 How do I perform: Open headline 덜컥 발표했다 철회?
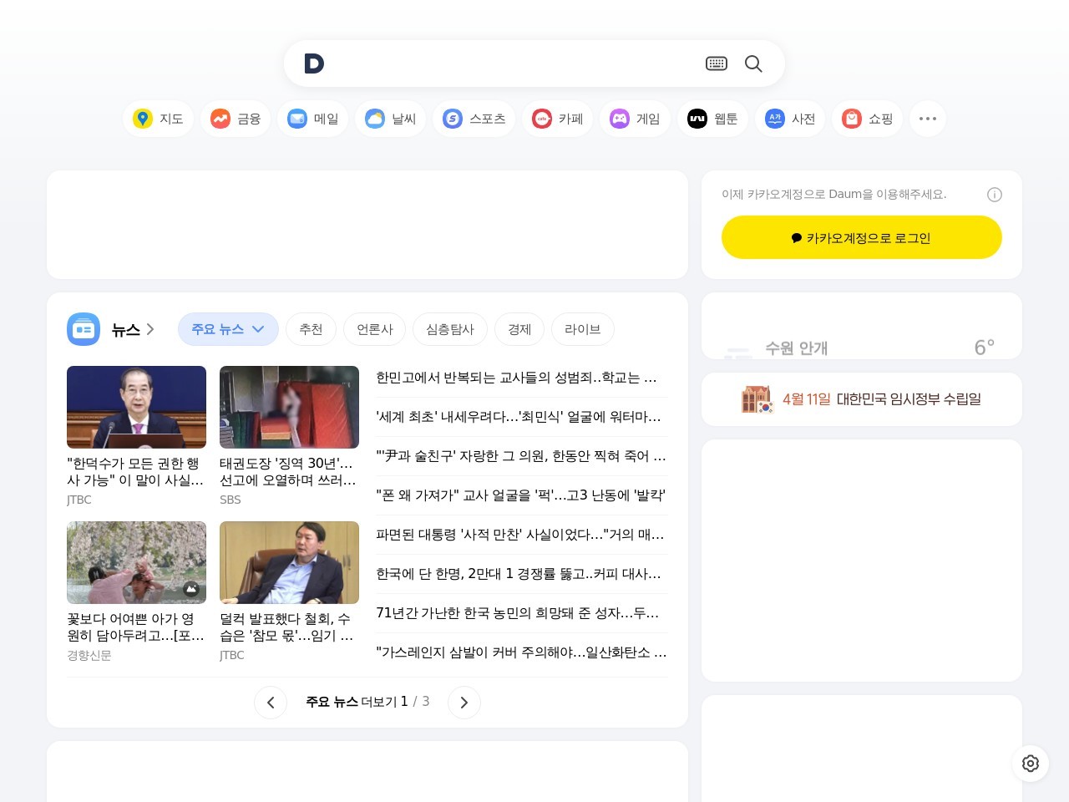coord(288,627)
